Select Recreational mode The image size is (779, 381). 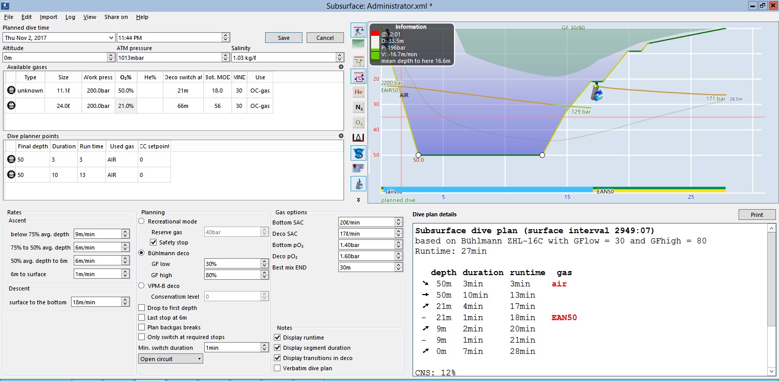(x=142, y=221)
